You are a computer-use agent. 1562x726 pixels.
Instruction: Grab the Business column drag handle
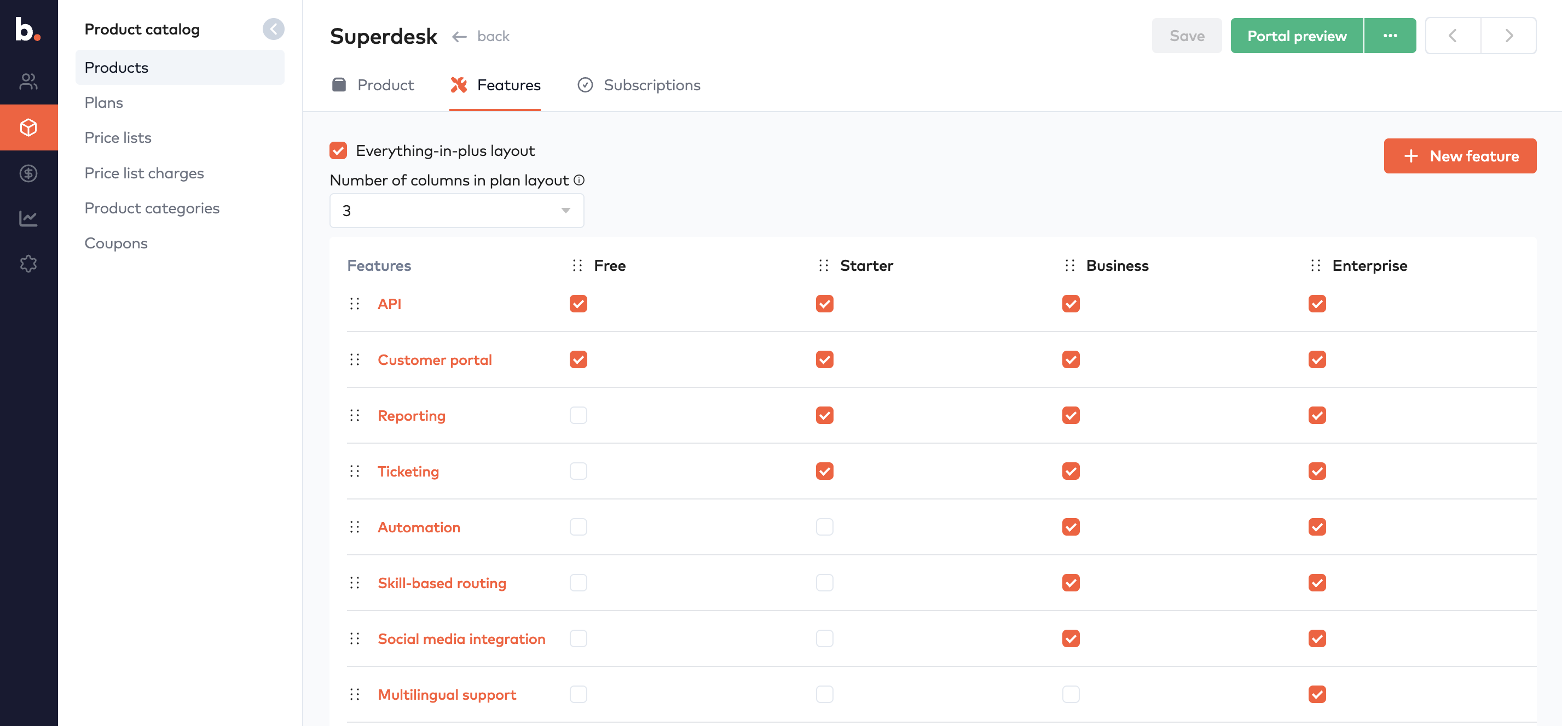point(1069,265)
